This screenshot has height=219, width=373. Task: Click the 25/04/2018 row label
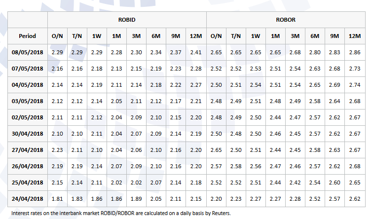[27, 182]
